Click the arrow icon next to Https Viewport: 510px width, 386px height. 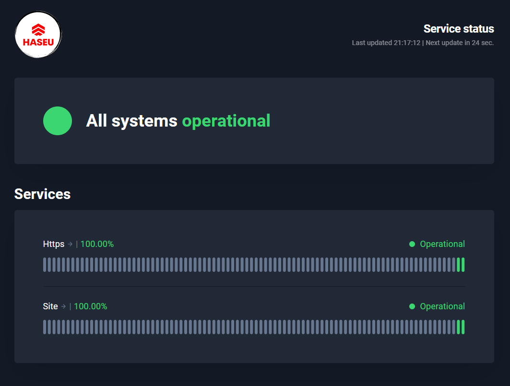[70, 244]
